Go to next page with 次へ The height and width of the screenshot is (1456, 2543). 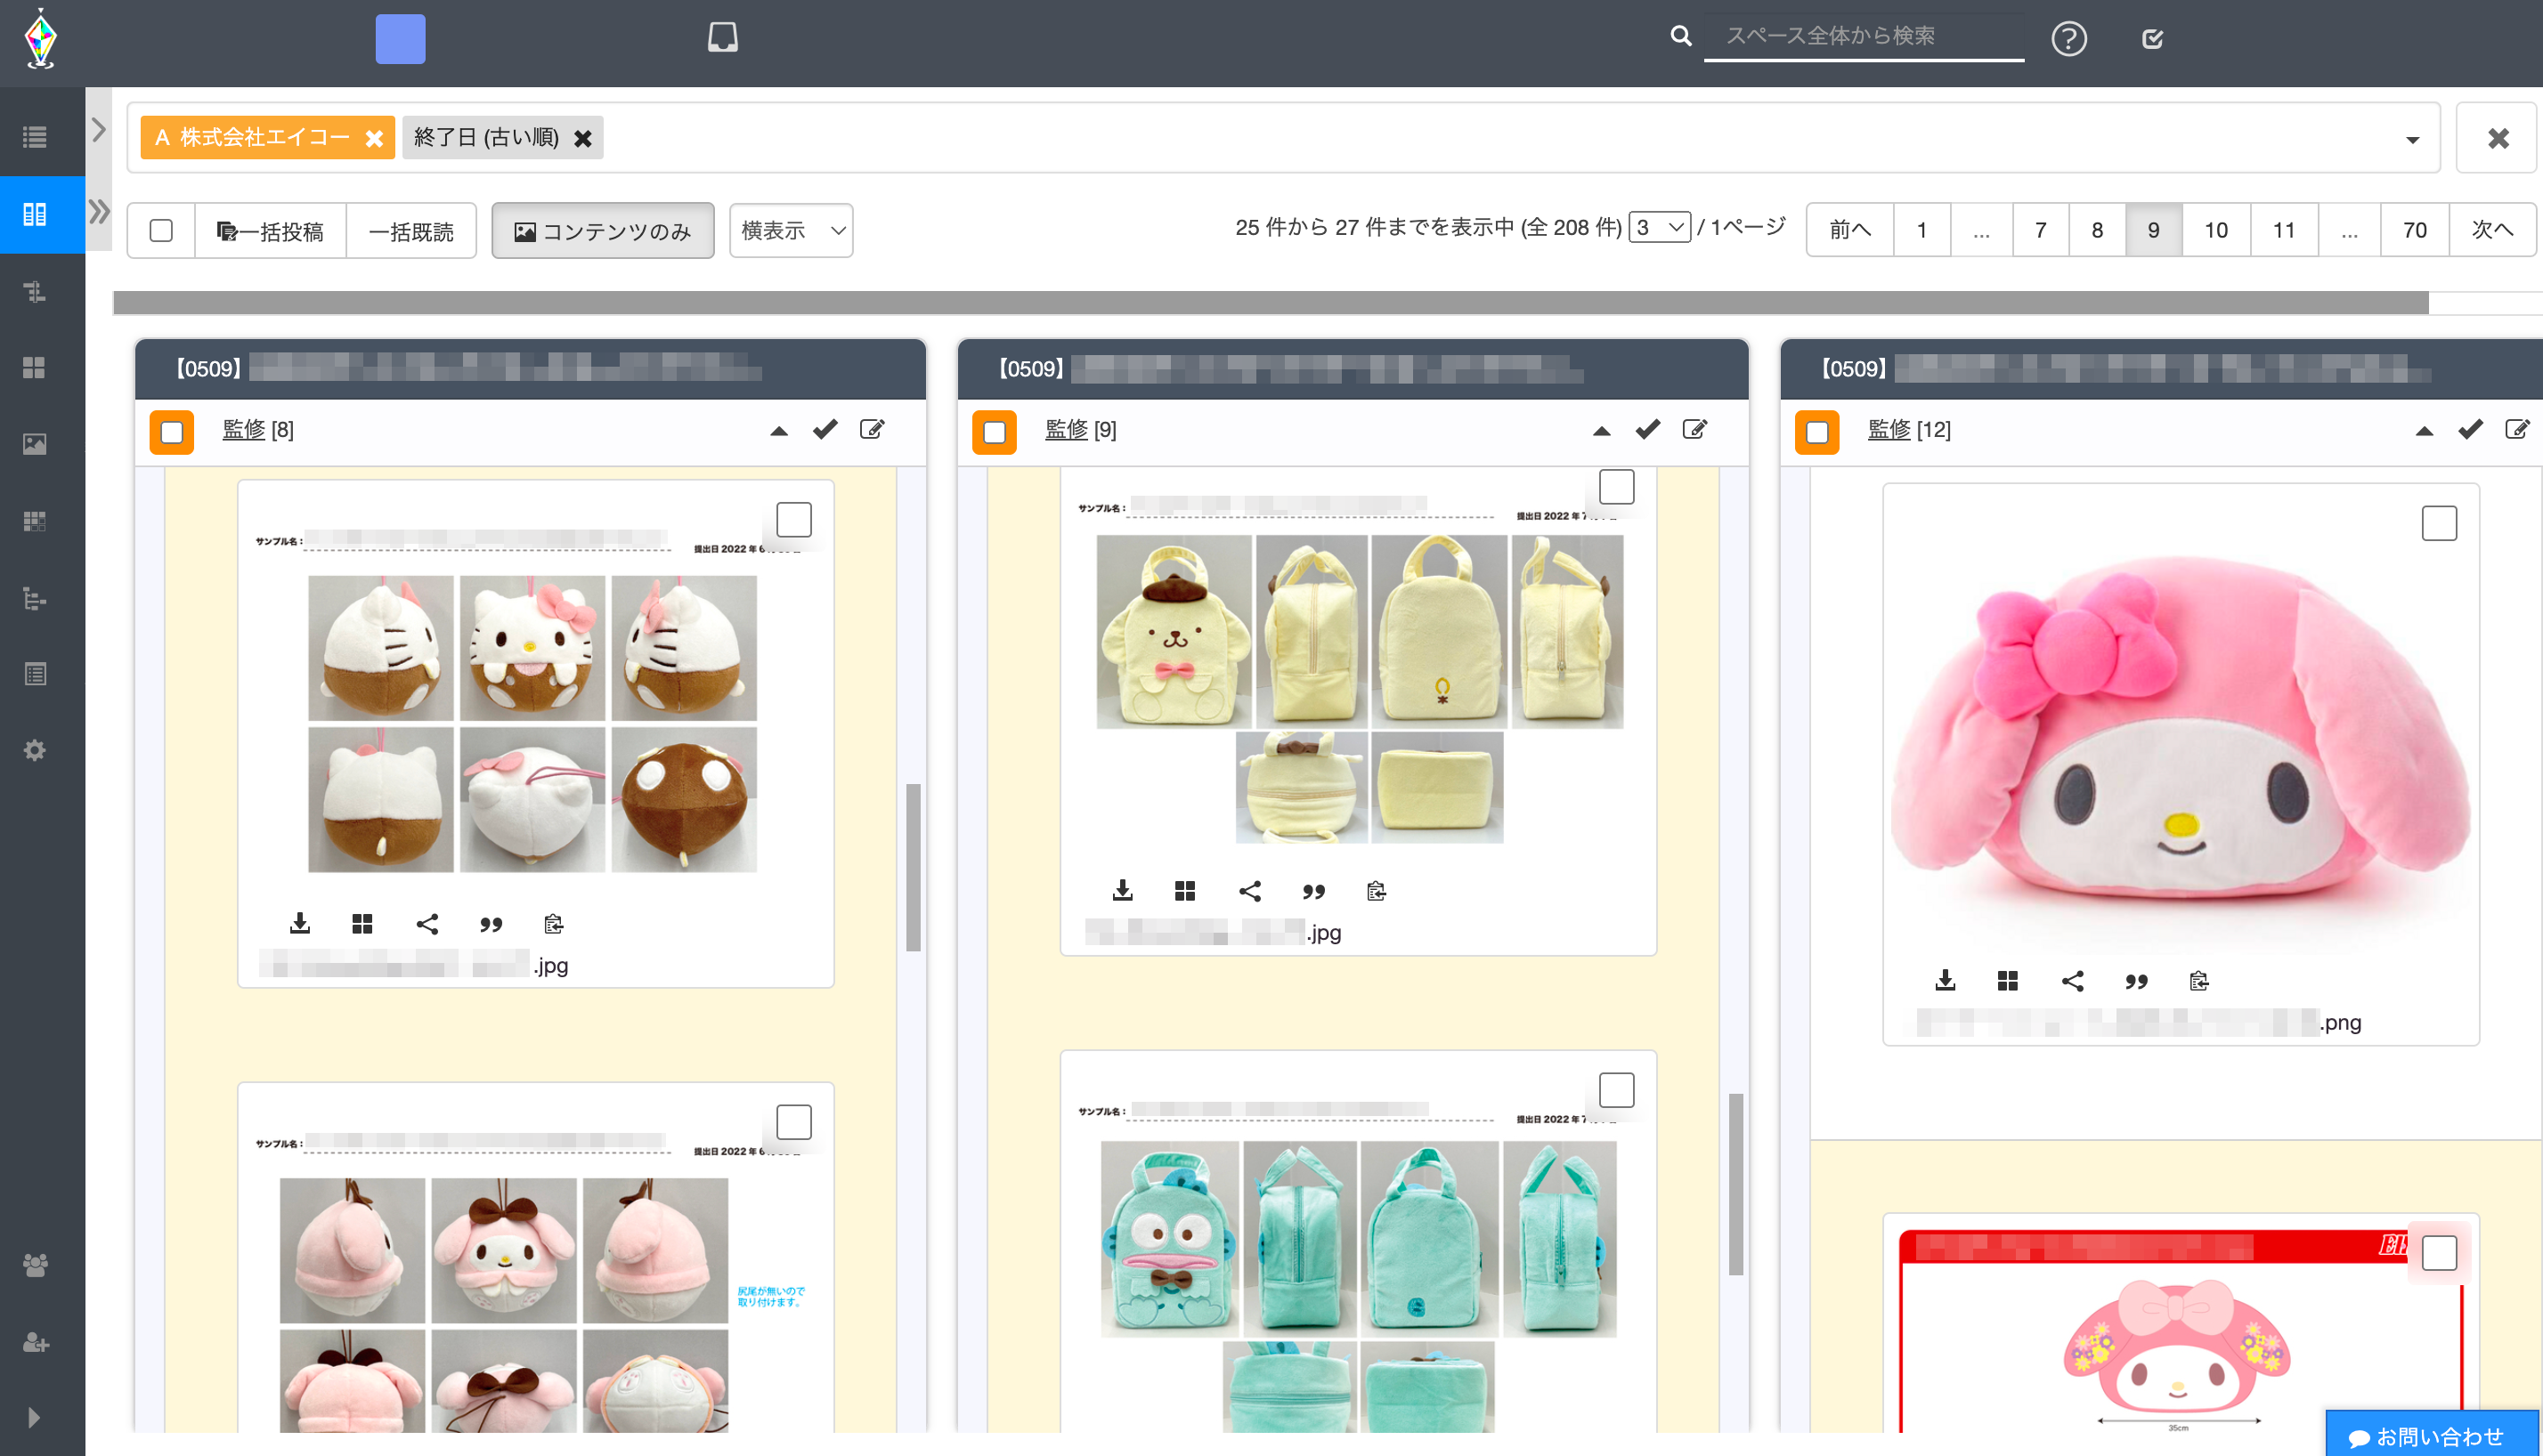2492,230
